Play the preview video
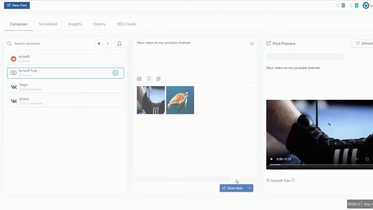Screen dimensions: 373x210 click(x=272, y=159)
